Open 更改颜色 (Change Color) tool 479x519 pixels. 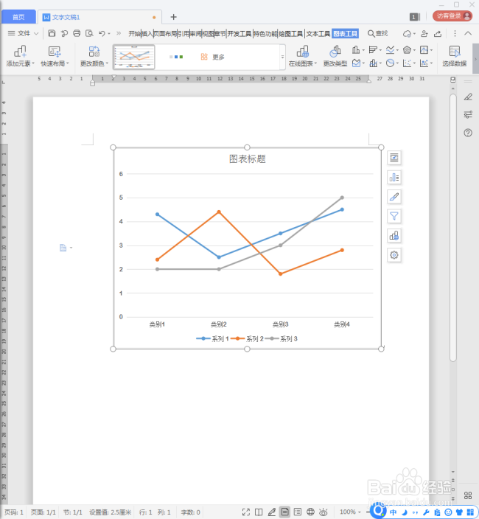[94, 56]
